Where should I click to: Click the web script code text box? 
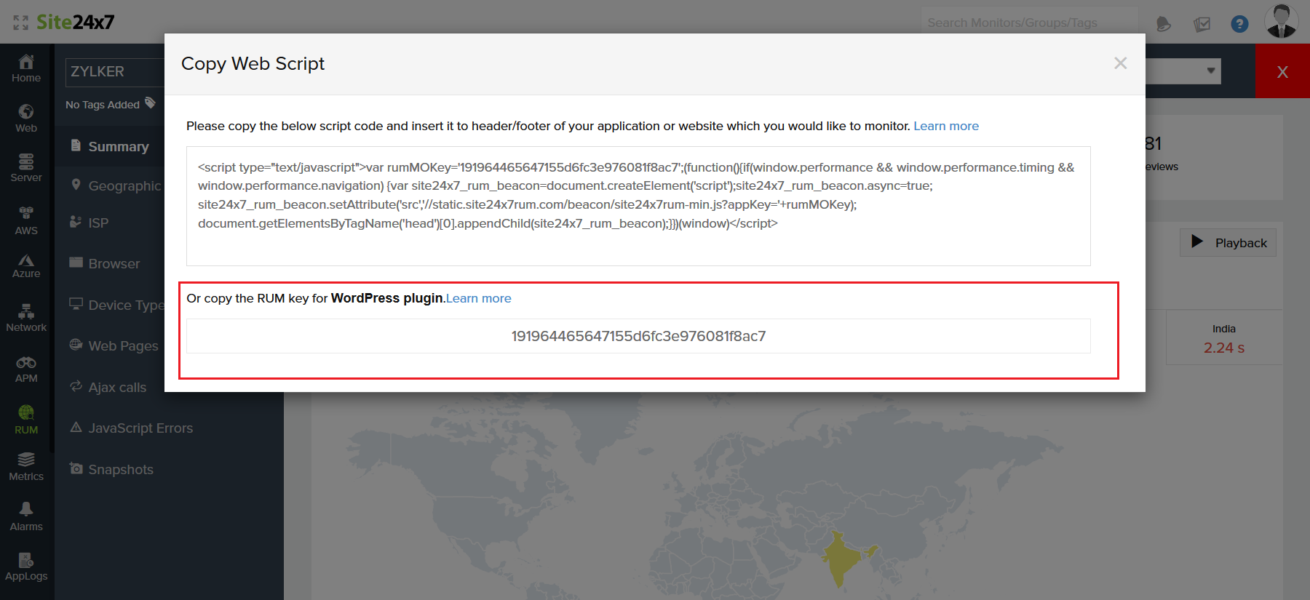[638, 206]
